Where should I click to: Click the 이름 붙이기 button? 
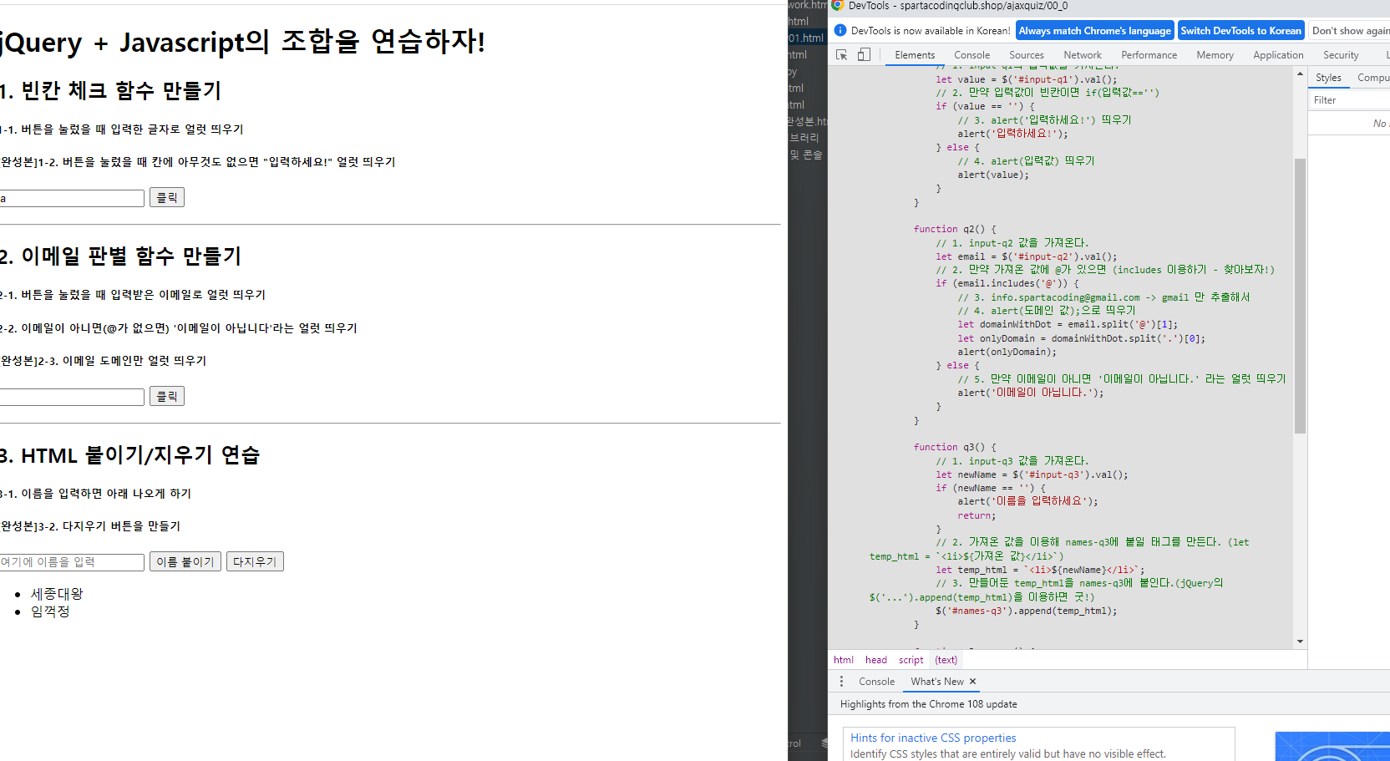[x=185, y=561]
